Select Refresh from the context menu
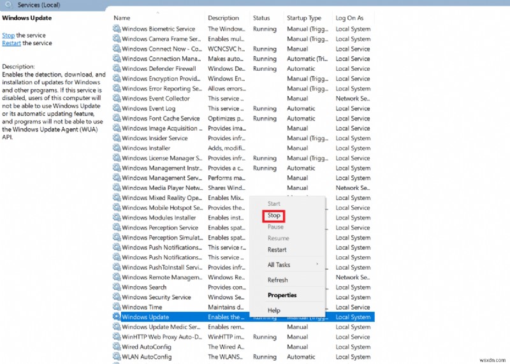The image size is (510, 364). point(278,280)
